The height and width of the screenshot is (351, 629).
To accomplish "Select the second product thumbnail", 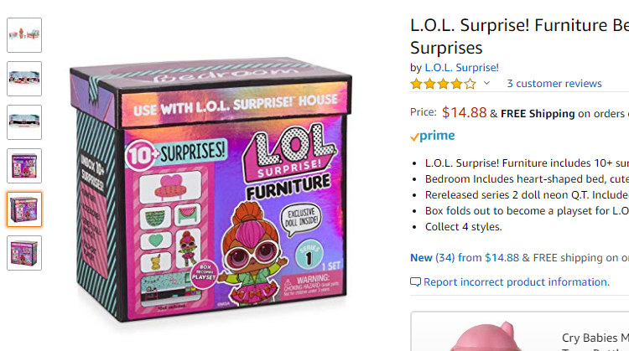I will pyautogui.click(x=24, y=79).
